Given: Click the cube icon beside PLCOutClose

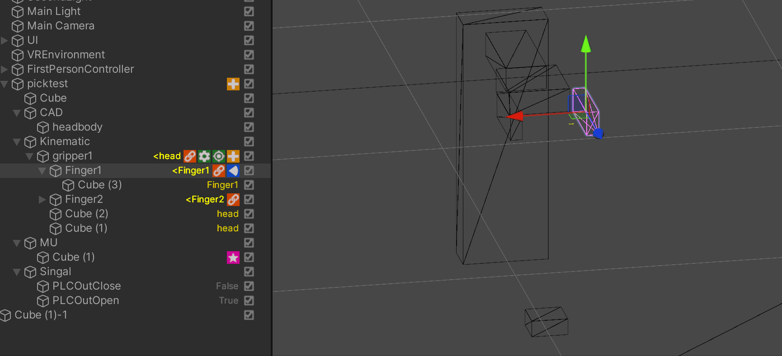Looking at the screenshot, I should (43, 286).
